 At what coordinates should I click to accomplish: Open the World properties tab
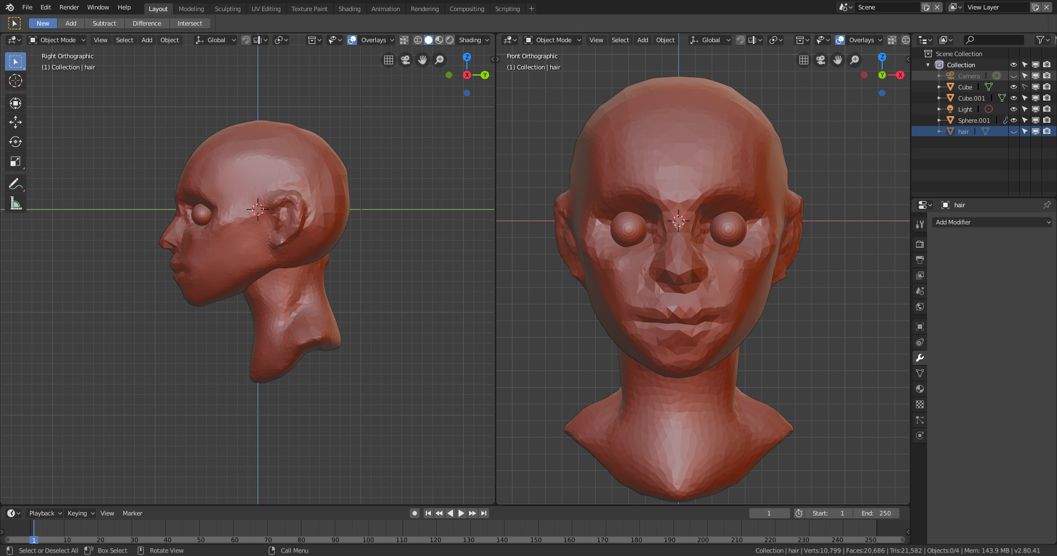pos(920,307)
